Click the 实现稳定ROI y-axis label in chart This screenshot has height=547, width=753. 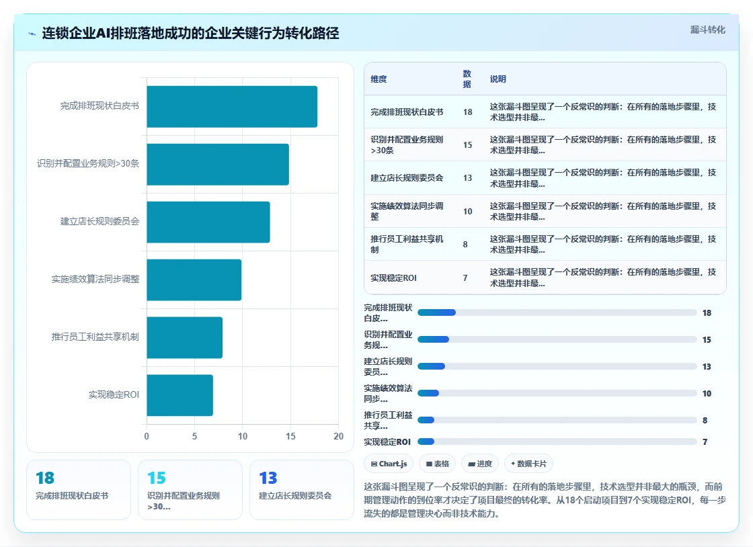pyautogui.click(x=114, y=395)
